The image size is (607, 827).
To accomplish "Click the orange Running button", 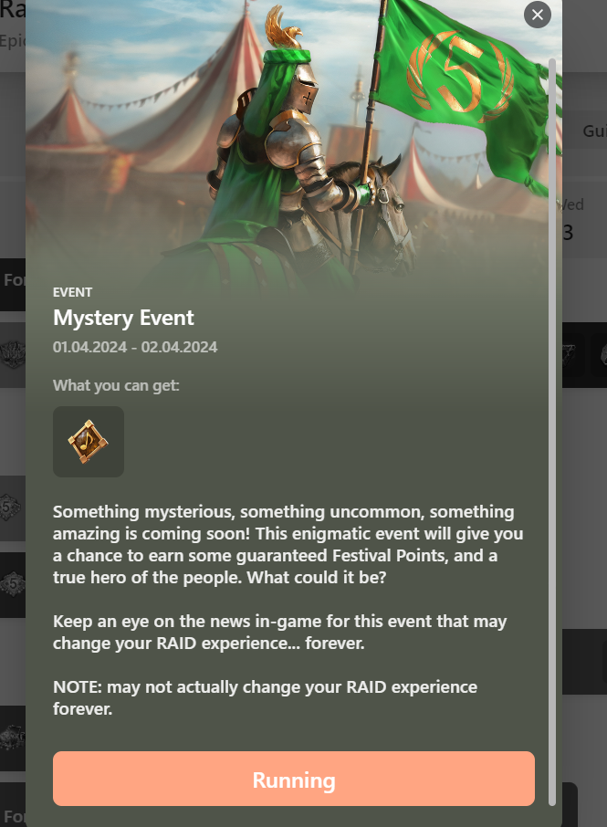I will (294, 779).
